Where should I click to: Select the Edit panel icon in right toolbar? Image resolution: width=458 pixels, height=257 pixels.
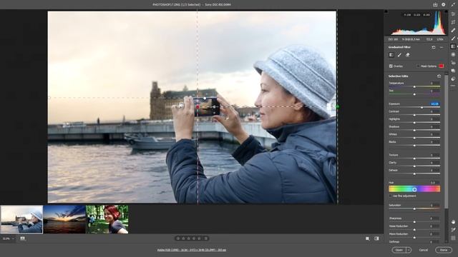[453, 14]
